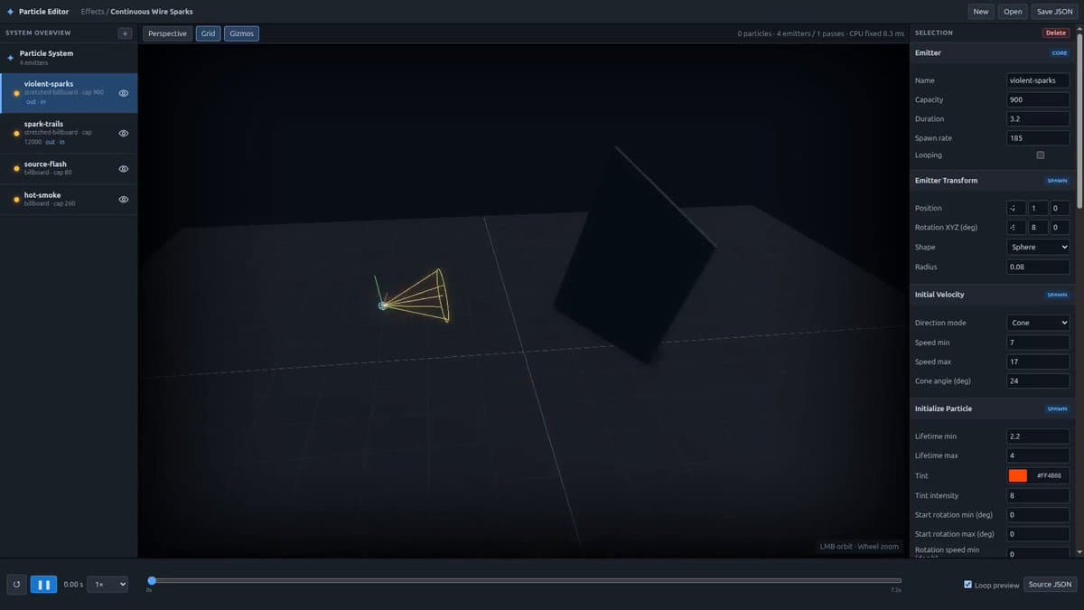
Task: Open the Tint color swatch
Action: [x=1017, y=475]
